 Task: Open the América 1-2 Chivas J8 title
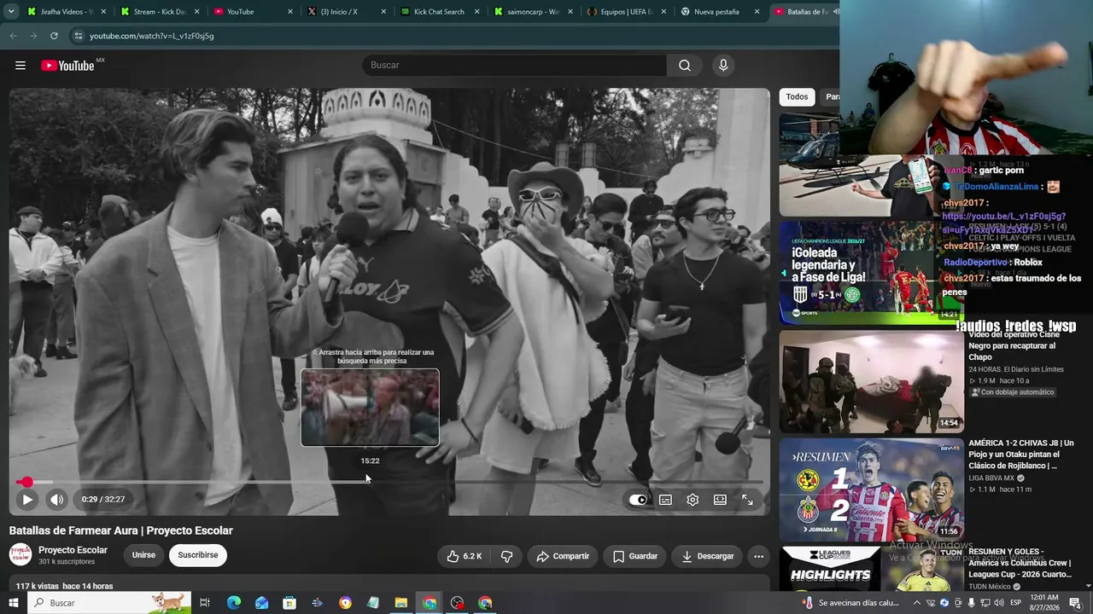tap(1020, 455)
